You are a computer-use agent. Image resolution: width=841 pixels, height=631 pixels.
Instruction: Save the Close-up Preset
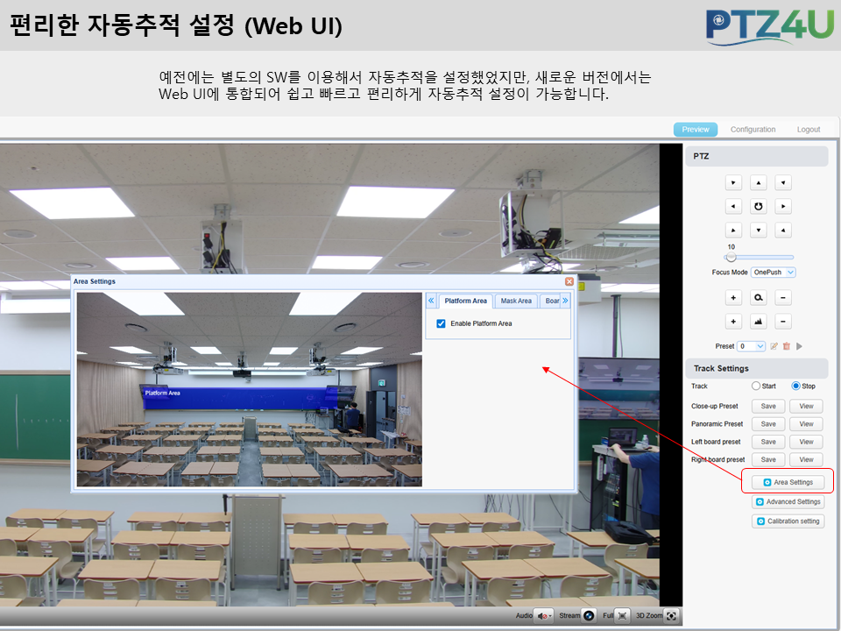[x=768, y=406]
